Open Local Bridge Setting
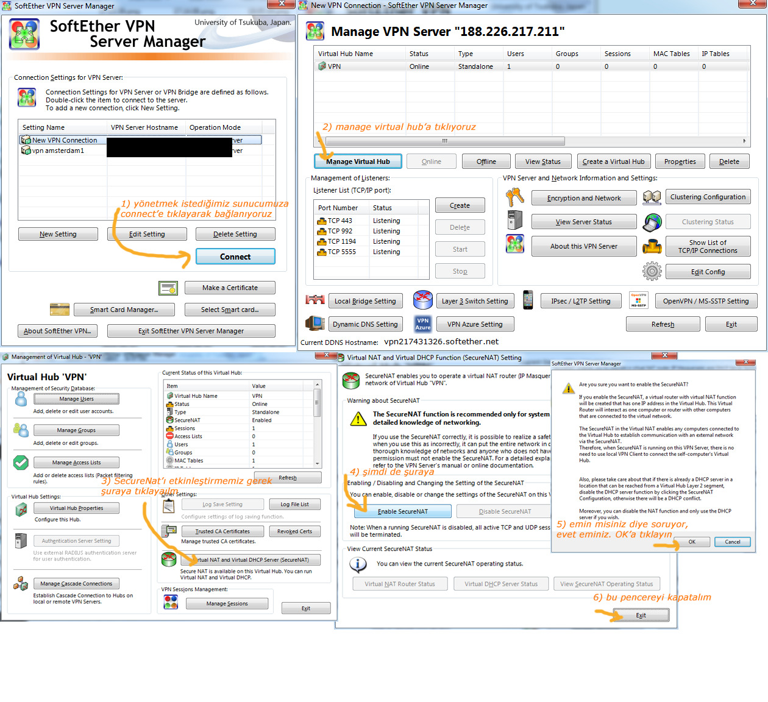 tap(365, 301)
